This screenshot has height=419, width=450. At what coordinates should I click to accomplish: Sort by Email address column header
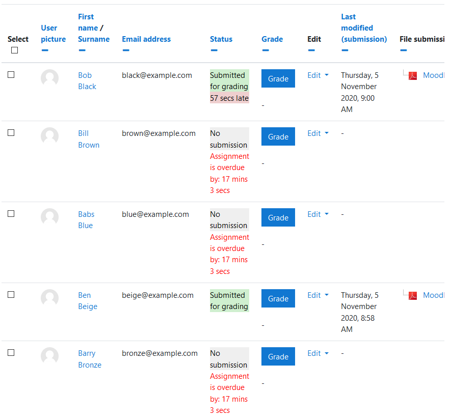[x=146, y=39]
